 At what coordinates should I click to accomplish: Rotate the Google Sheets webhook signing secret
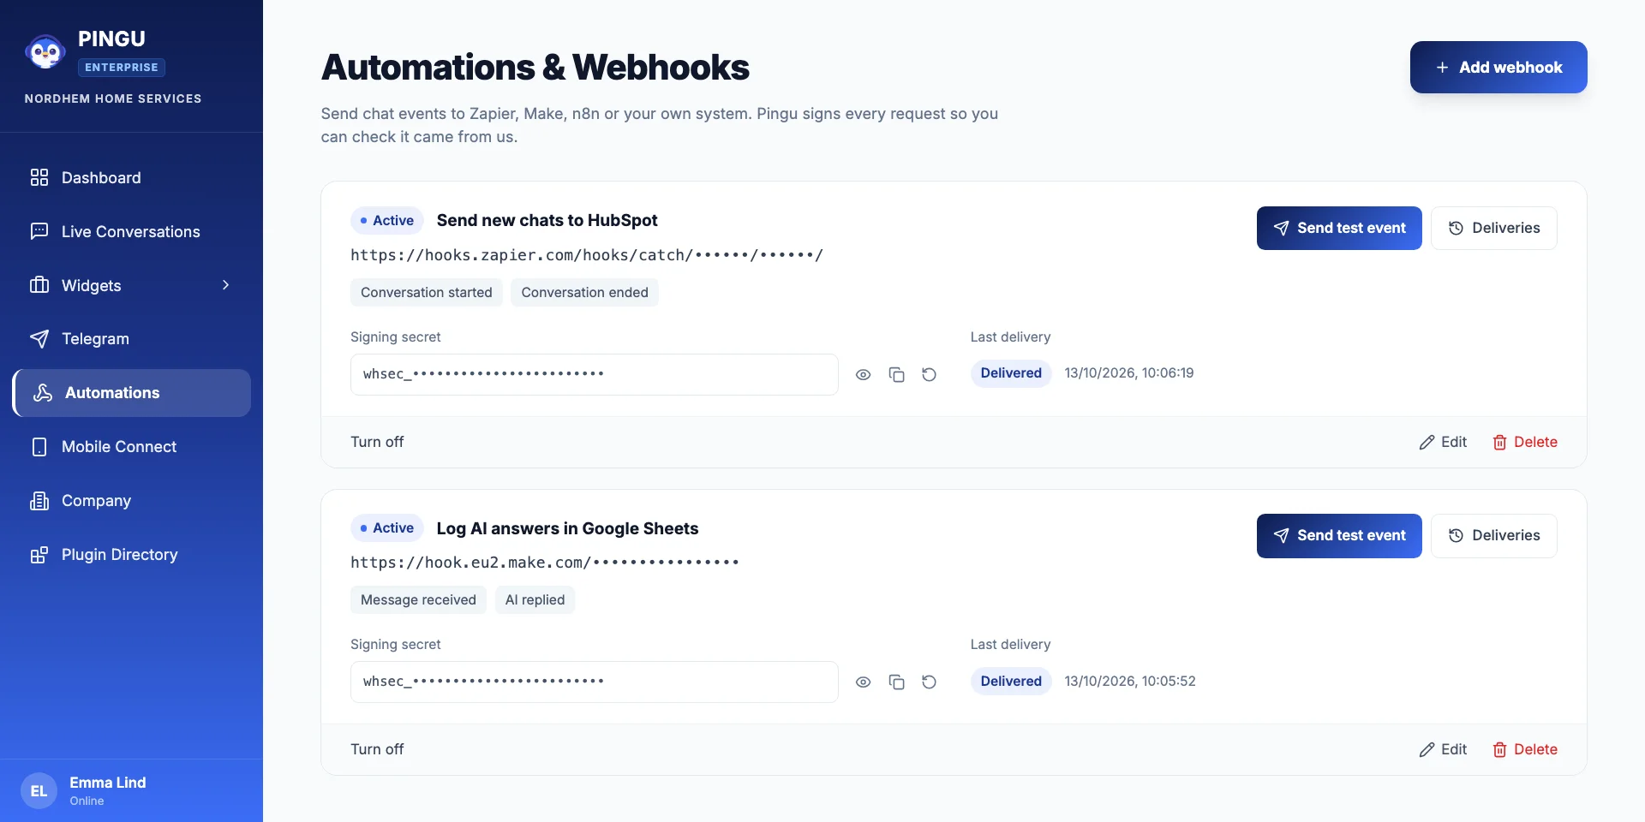(x=929, y=682)
